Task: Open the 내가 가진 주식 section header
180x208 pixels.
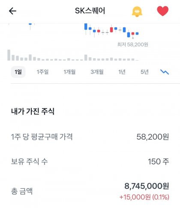Action: click(x=33, y=111)
